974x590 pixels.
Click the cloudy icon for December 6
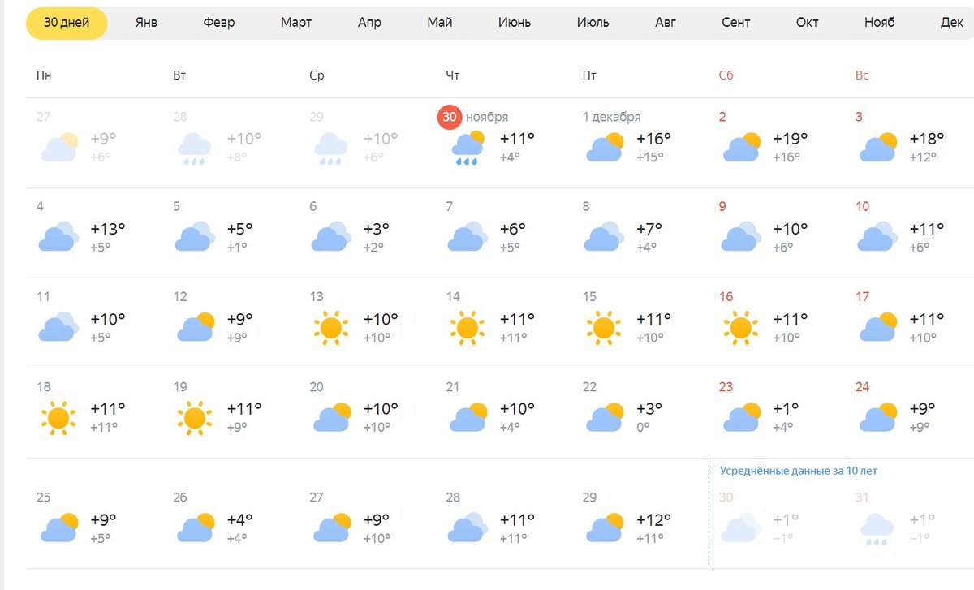point(331,238)
